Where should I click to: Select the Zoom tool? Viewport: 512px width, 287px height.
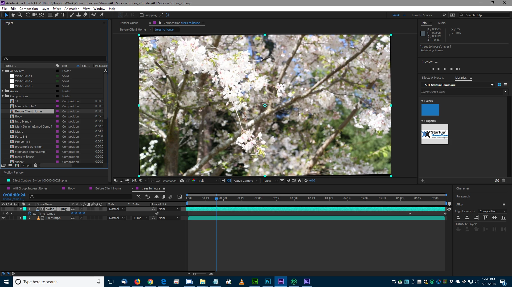pyautogui.click(x=19, y=15)
